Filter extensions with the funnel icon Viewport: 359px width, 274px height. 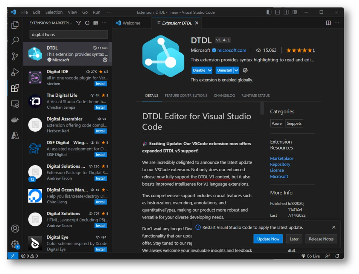pos(79,23)
